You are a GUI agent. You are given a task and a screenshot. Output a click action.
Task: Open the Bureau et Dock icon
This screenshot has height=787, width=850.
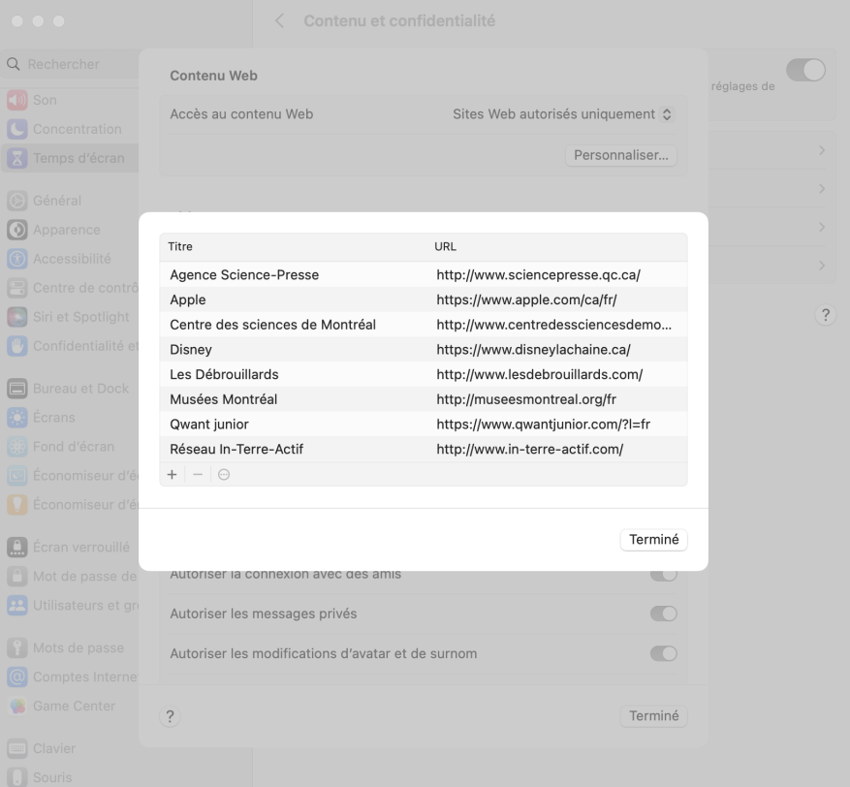pyautogui.click(x=17, y=389)
